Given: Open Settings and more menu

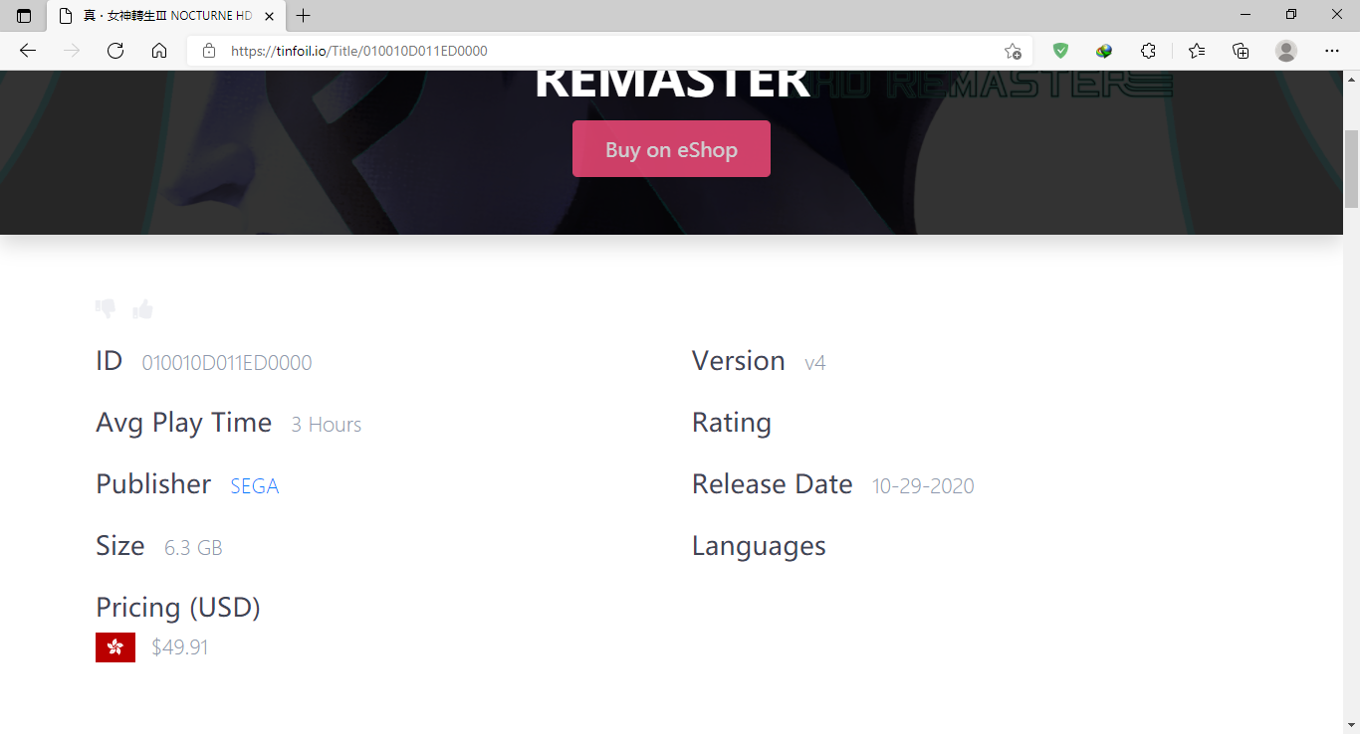Looking at the screenshot, I should (1332, 51).
